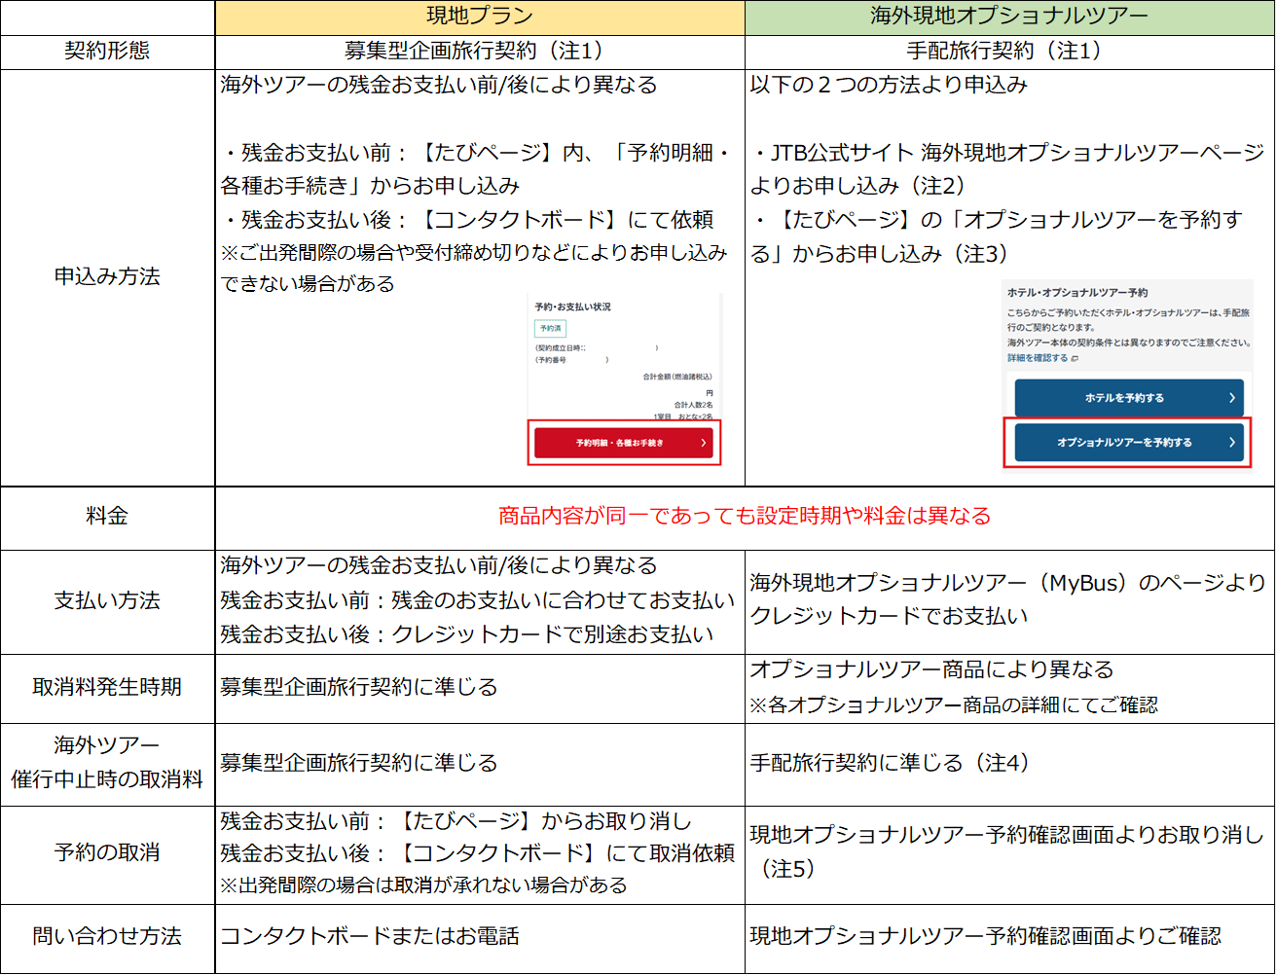Select the 支払い方法 row label

[107, 600]
